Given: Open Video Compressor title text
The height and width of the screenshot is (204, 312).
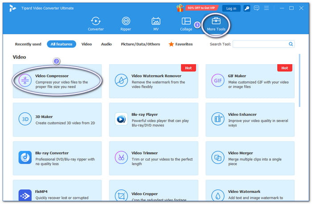Looking at the screenshot, I should click(52, 76).
